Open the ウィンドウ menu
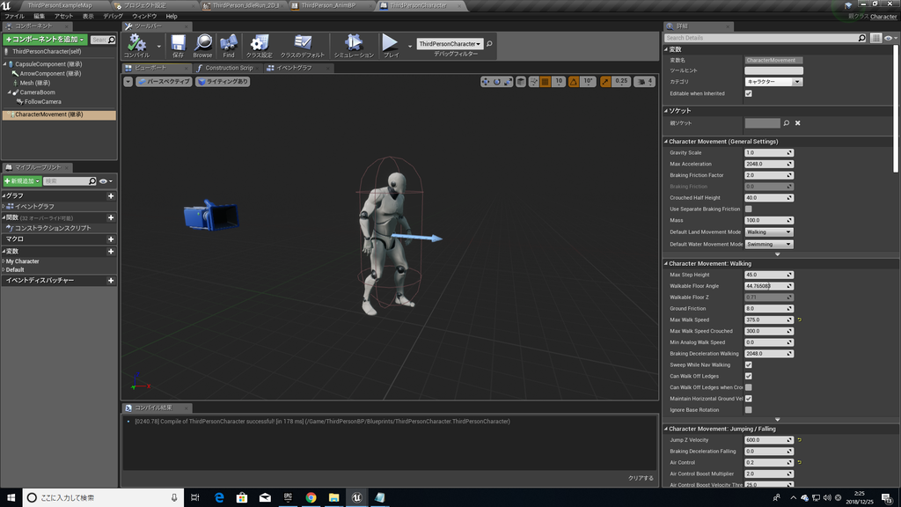The image size is (901, 507). 144,16
